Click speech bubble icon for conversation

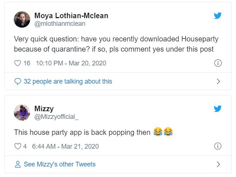click(x=17, y=81)
